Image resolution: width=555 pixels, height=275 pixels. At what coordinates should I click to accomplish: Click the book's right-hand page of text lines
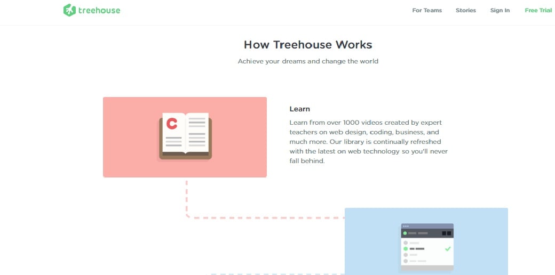197,132
